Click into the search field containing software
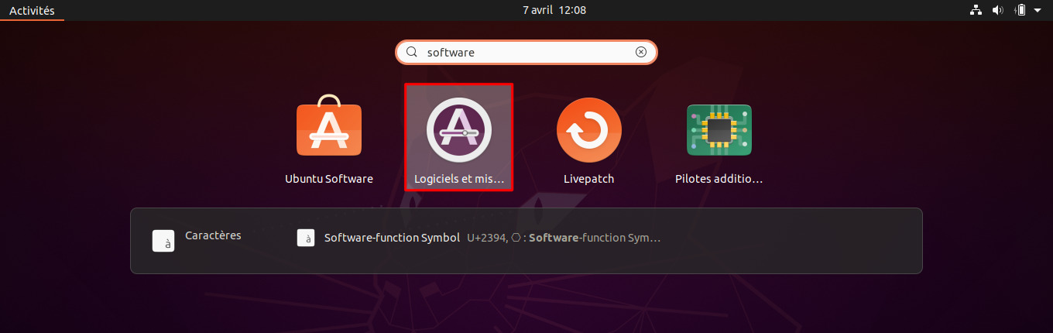The image size is (1053, 333). pos(526,53)
